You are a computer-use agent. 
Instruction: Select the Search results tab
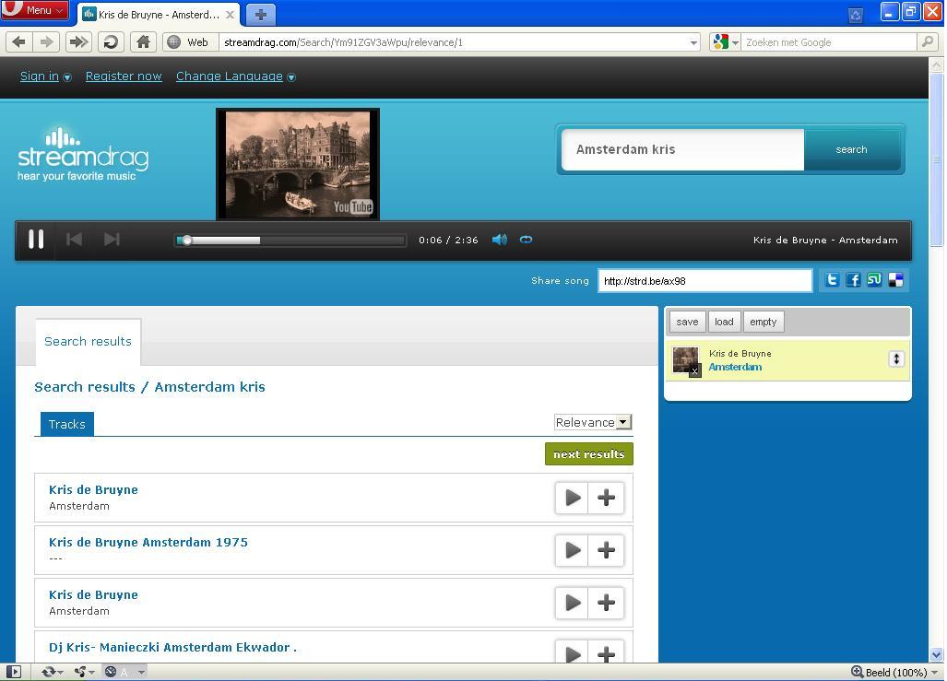(88, 341)
